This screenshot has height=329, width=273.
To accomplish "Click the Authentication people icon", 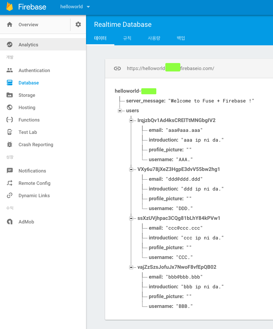I will pos(10,70).
